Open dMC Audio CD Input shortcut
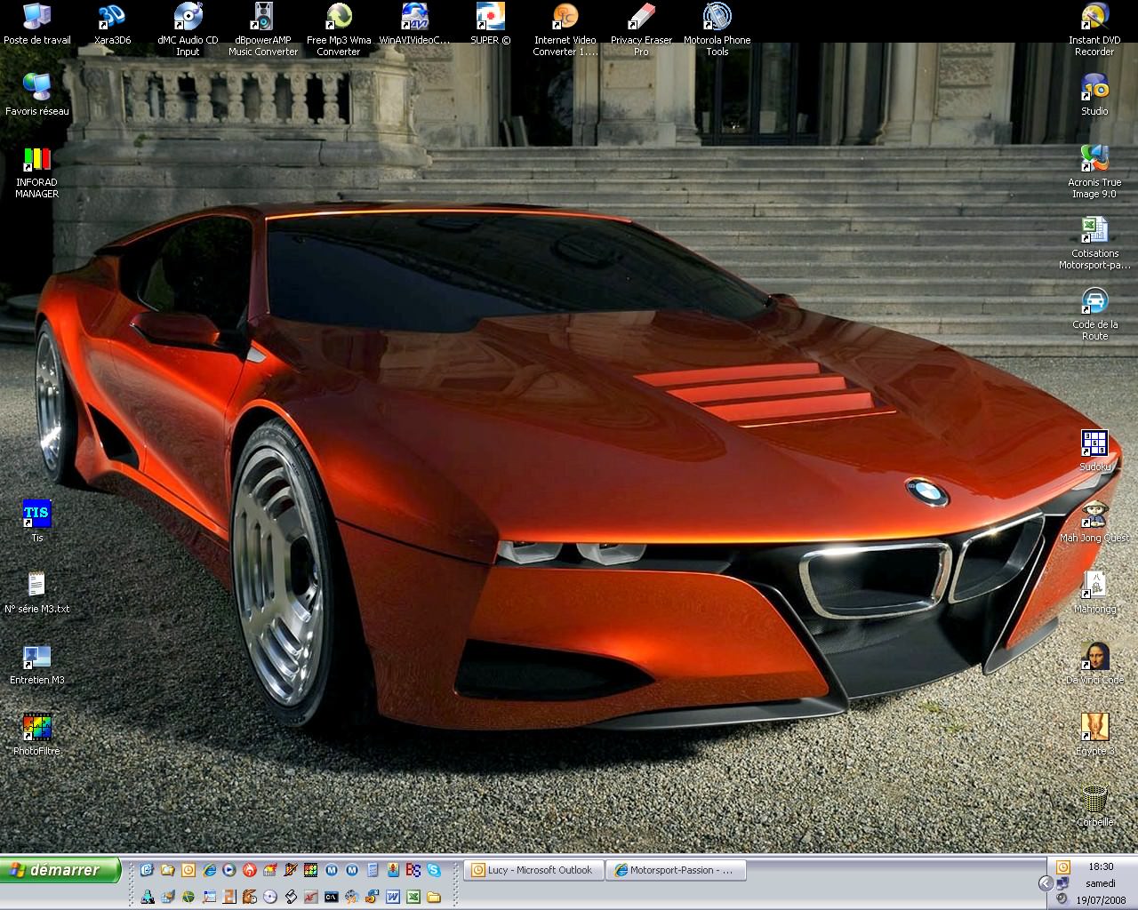Screen dimensions: 1138x910 188,29
